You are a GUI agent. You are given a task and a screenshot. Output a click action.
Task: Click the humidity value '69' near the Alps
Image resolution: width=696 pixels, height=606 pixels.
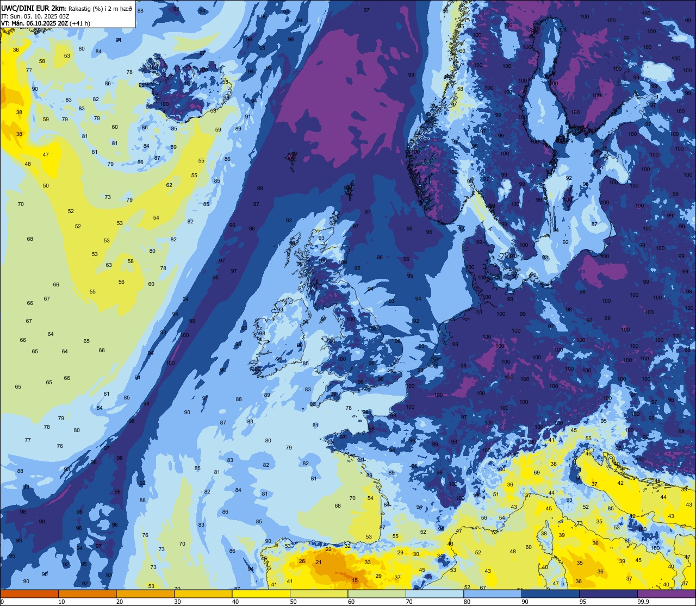[x=537, y=473]
